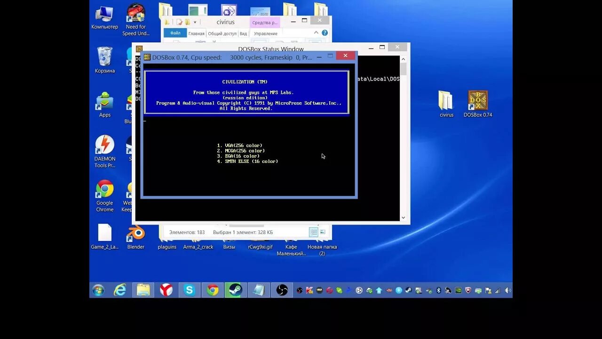
Task: Open the Apps desktop shortcut
Action: point(104,105)
